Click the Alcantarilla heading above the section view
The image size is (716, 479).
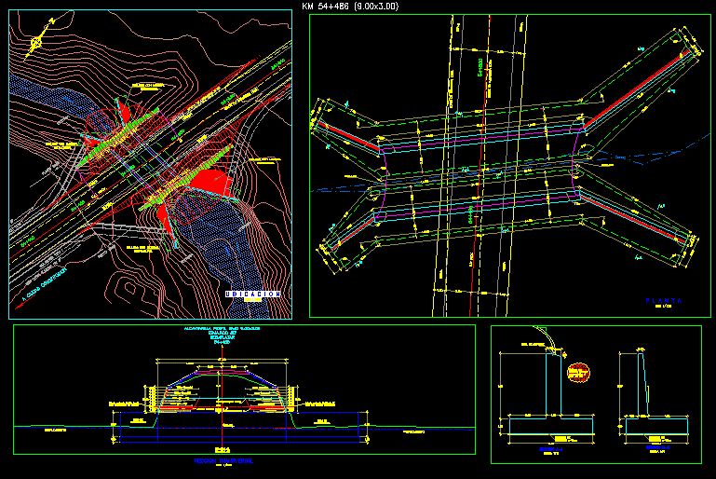(223, 333)
